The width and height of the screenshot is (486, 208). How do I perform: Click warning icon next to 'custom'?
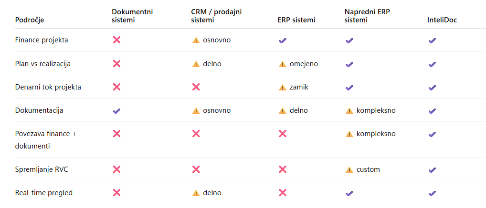(349, 169)
